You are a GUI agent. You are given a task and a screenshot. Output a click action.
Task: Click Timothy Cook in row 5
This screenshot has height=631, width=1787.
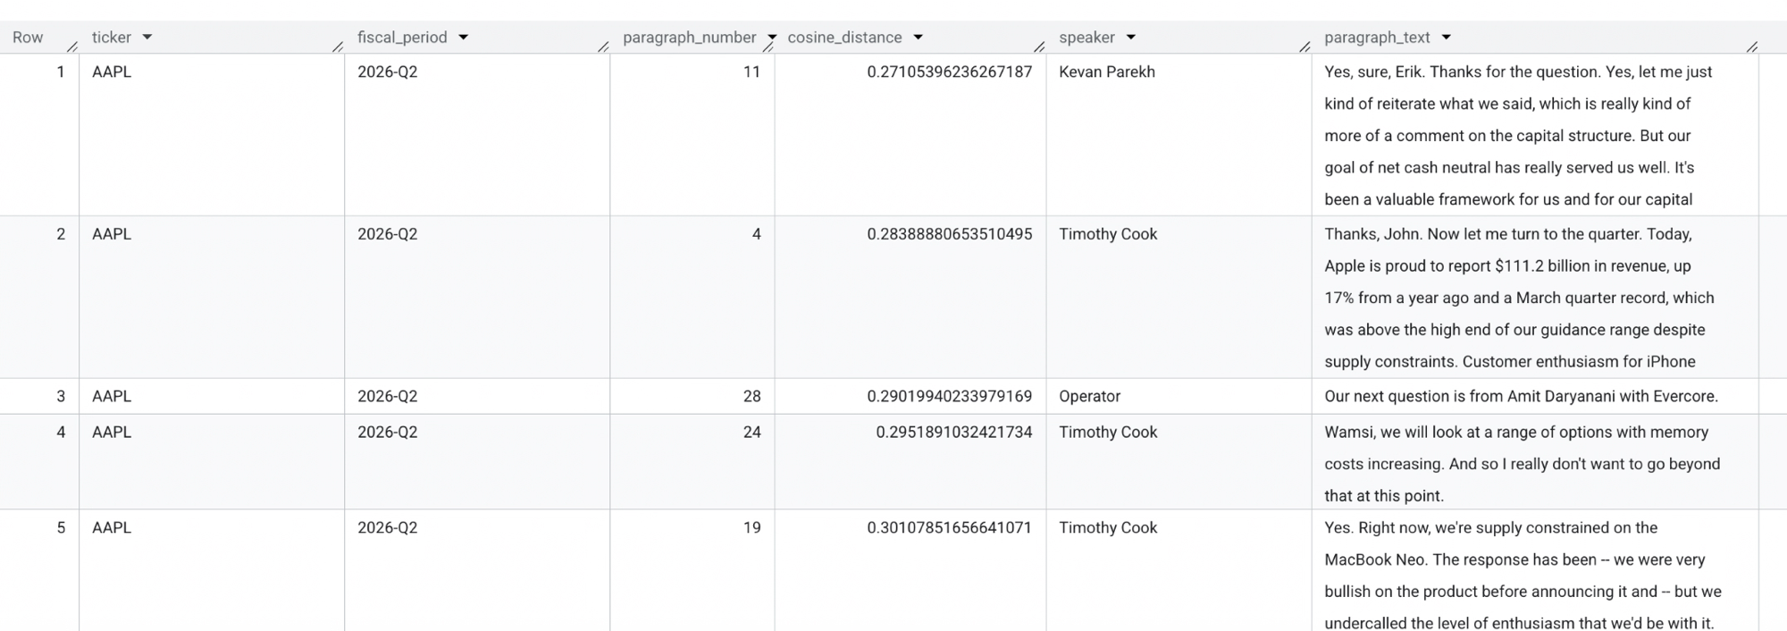pos(1108,527)
